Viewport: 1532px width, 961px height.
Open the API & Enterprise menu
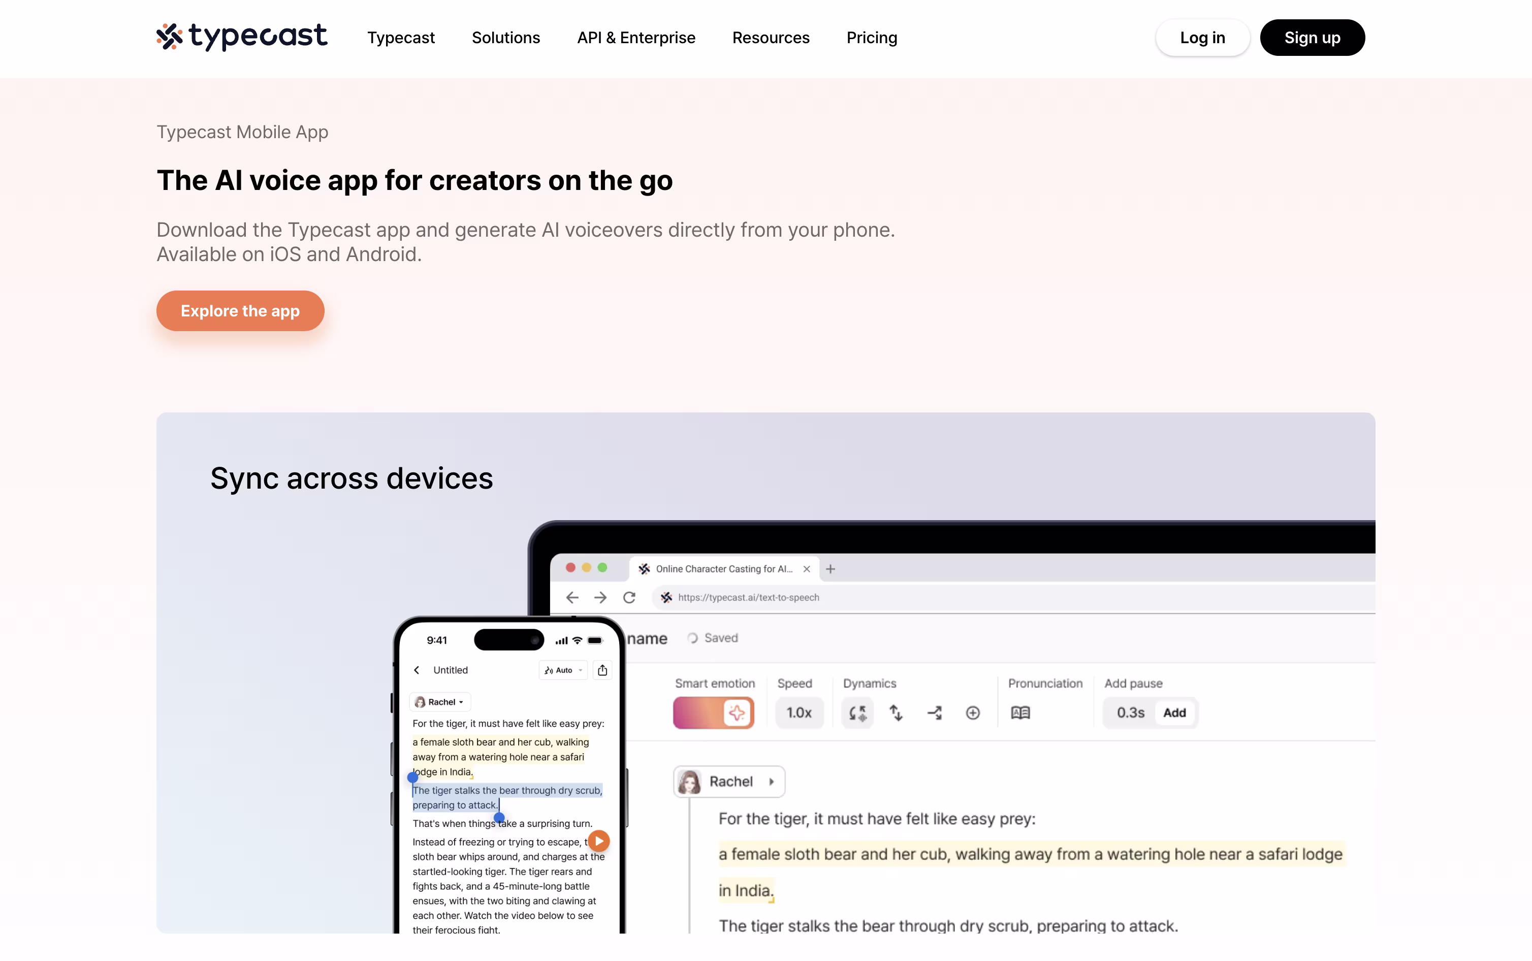[x=636, y=38]
